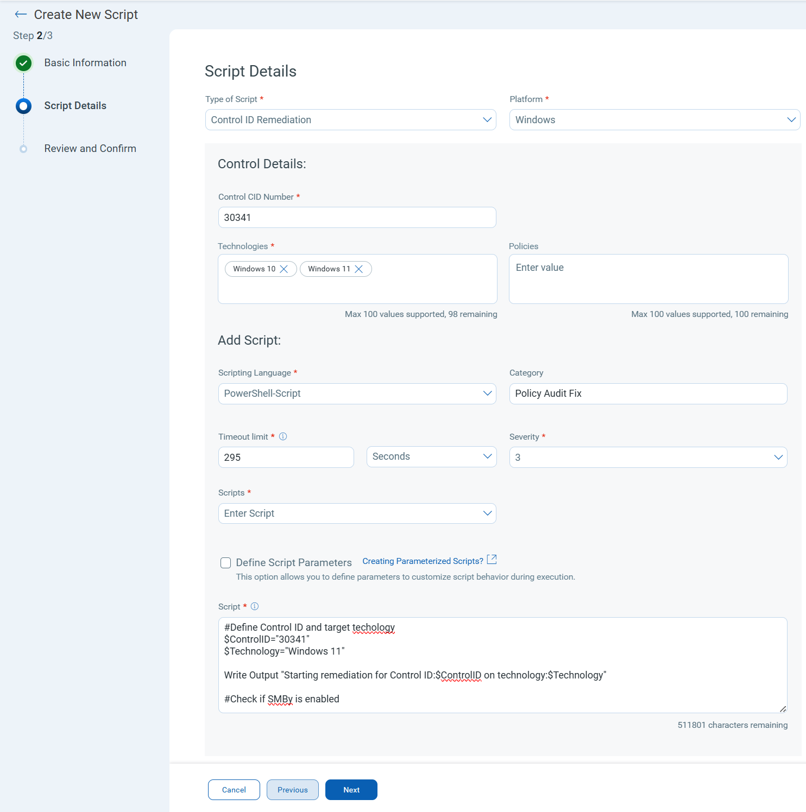Enable Define Script Parameters checkbox

(225, 563)
